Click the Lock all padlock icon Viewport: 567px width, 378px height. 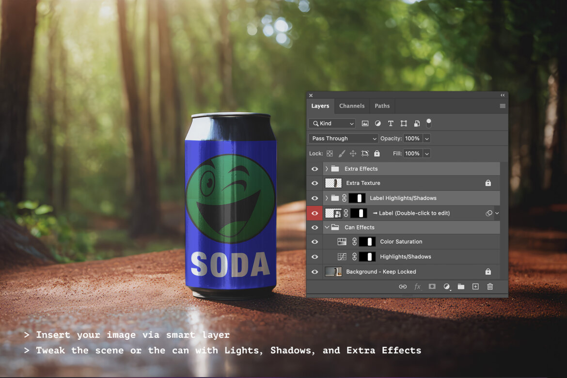click(377, 153)
